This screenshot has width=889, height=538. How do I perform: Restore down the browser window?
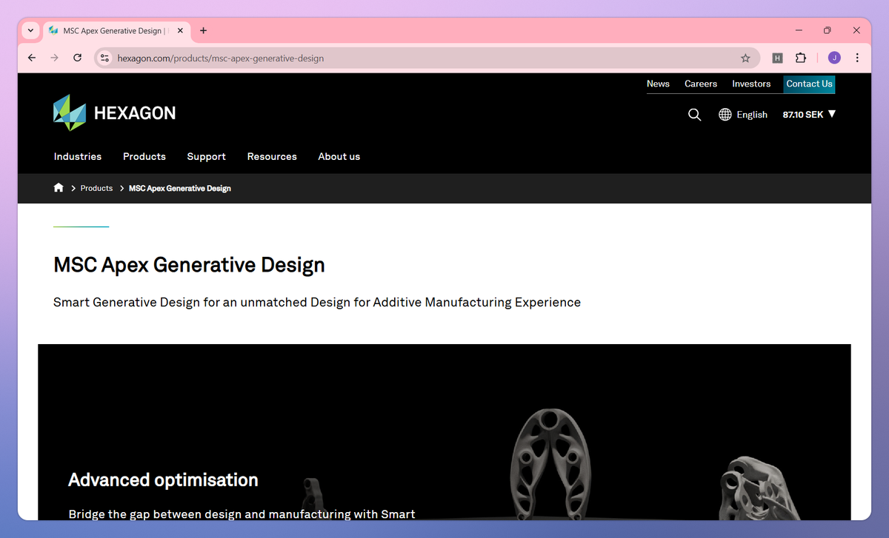click(828, 30)
